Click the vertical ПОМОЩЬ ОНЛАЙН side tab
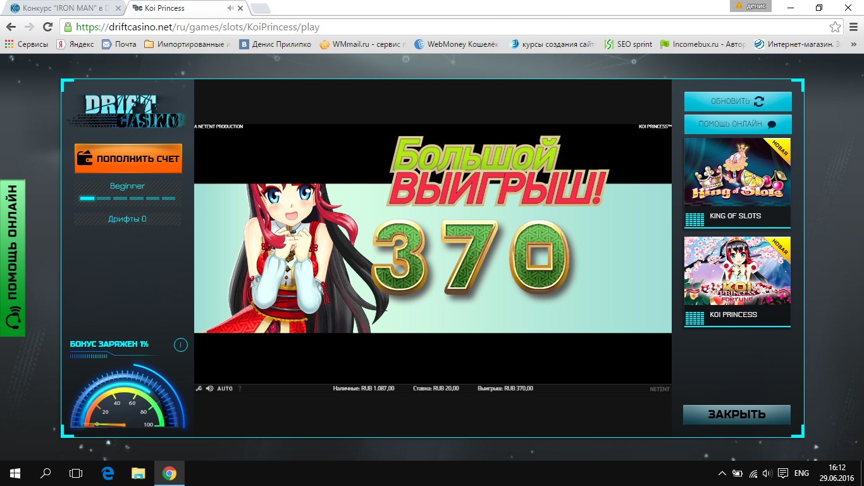The image size is (864, 486). [x=13, y=258]
